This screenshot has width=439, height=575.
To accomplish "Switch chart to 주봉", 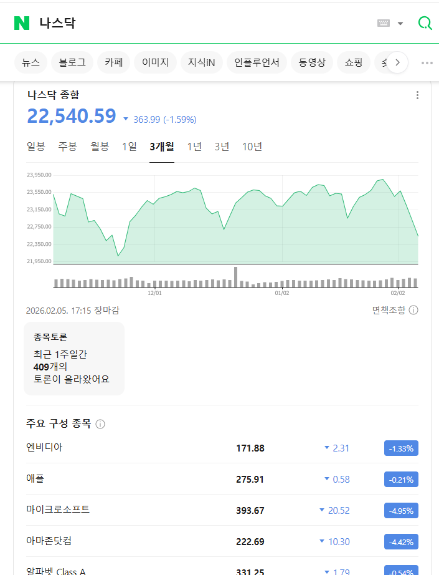I will click(x=68, y=147).
